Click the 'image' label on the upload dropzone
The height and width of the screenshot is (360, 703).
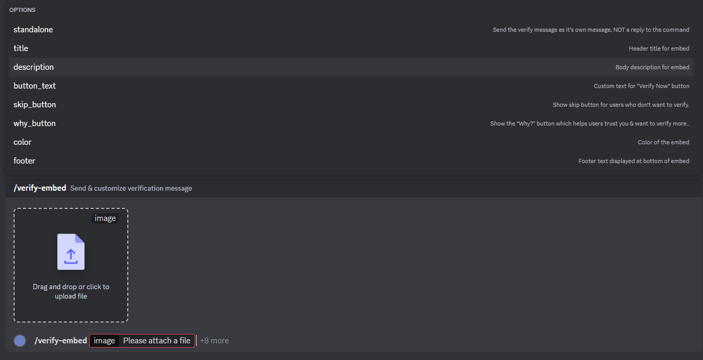(x=105, y=218)
